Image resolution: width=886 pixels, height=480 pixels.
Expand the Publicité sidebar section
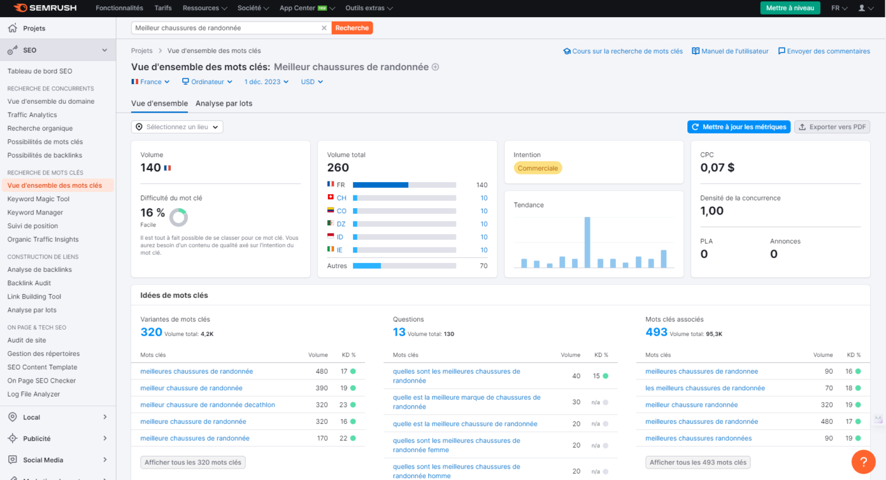pos(105,438)
